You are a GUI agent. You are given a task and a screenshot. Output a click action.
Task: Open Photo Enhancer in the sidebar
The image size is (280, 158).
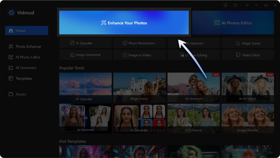tap(27, 47)
